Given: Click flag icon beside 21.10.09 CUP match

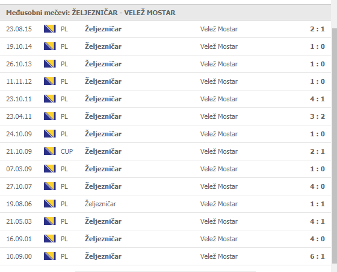Looking at the screenshot, I should point(49,151).
